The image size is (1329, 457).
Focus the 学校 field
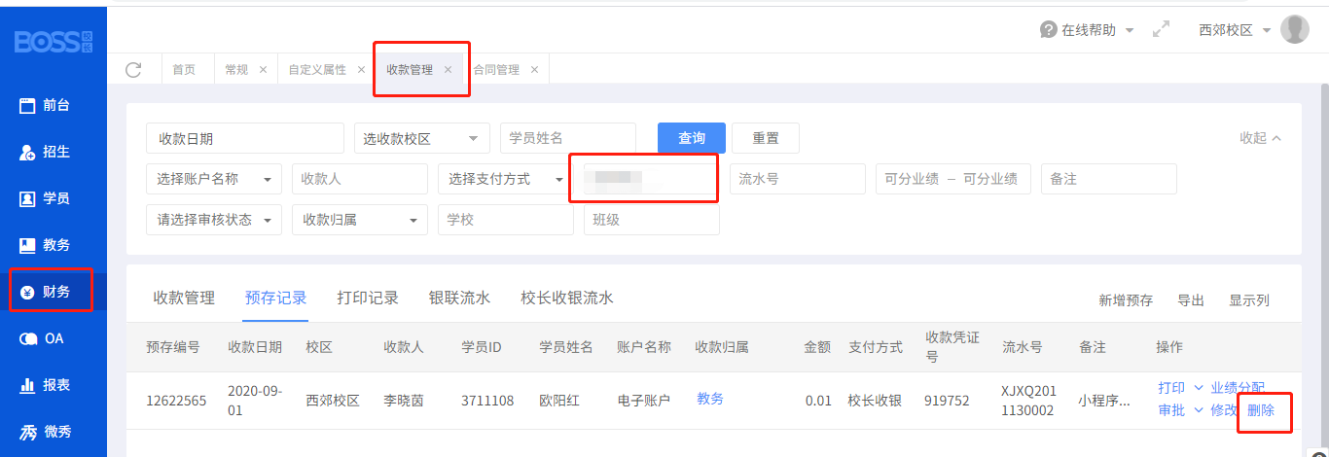click(x=506, y=220)
